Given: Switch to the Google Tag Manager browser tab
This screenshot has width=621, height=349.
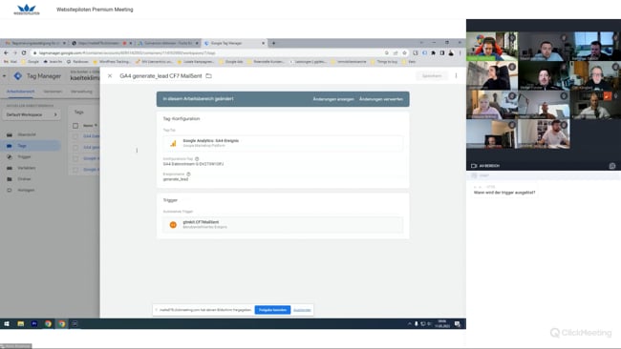Looking at the screenshot, I should pos(234,43).
